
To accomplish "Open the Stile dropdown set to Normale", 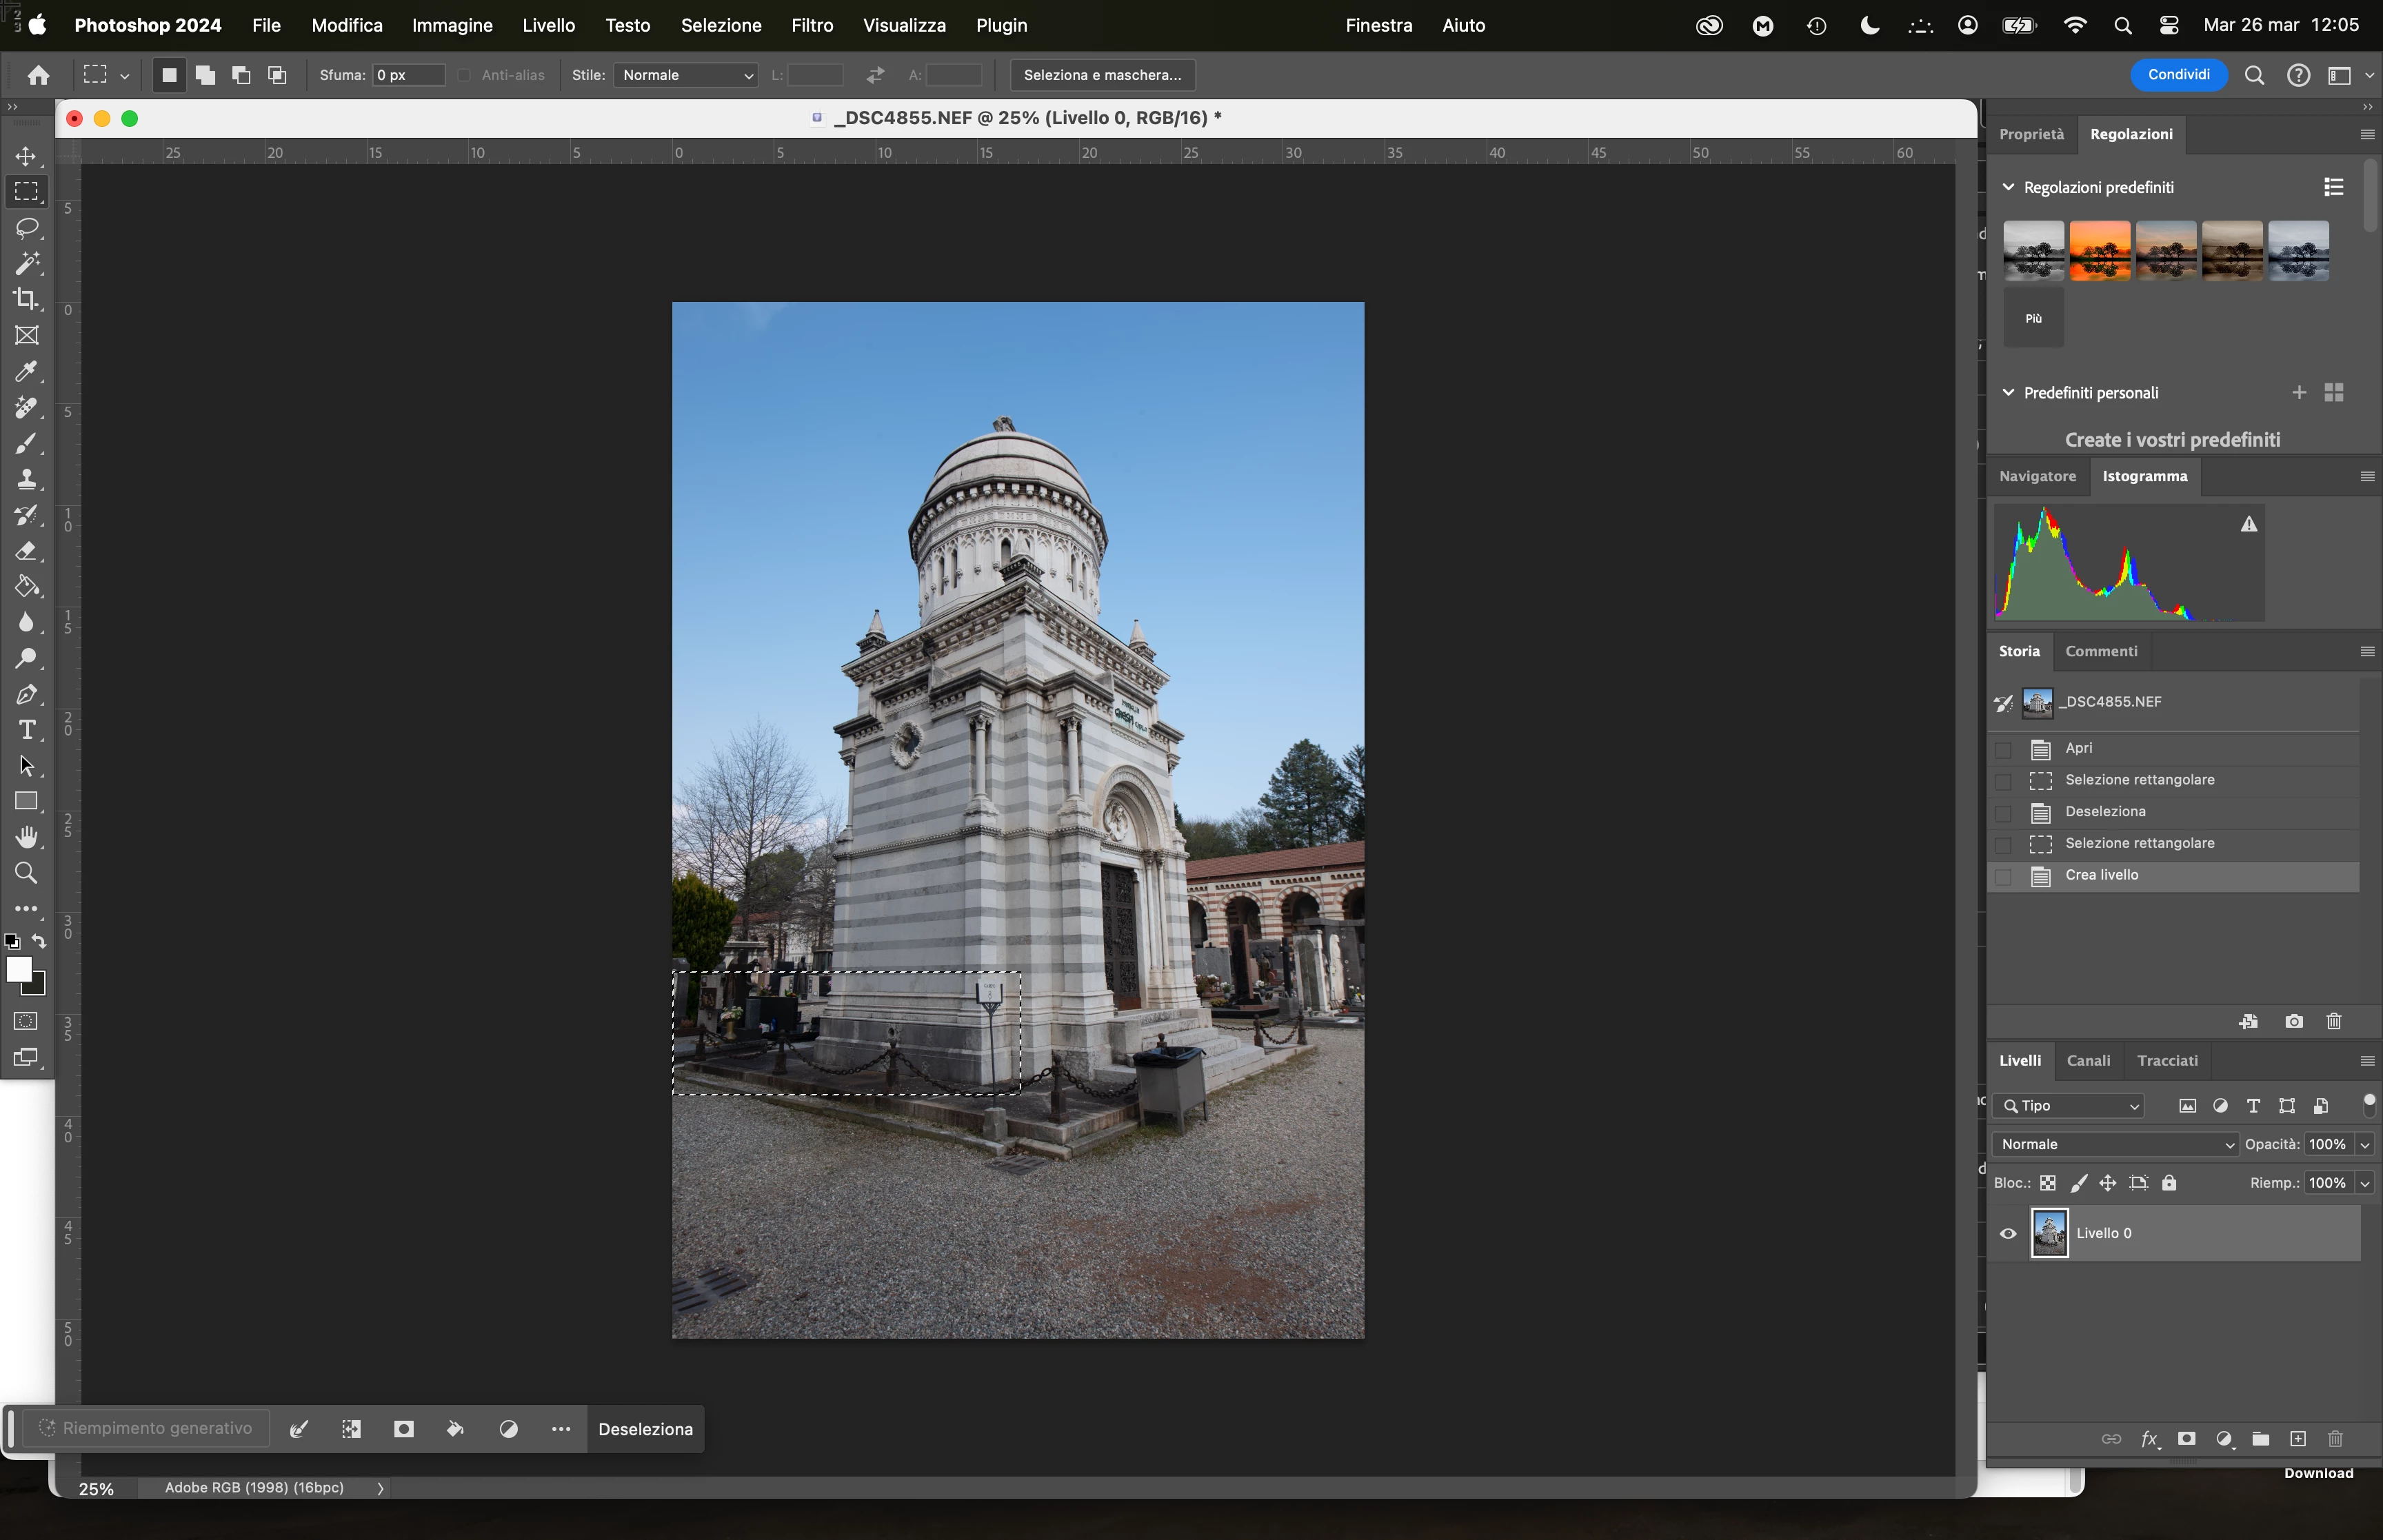I will [x=686, y=75].
